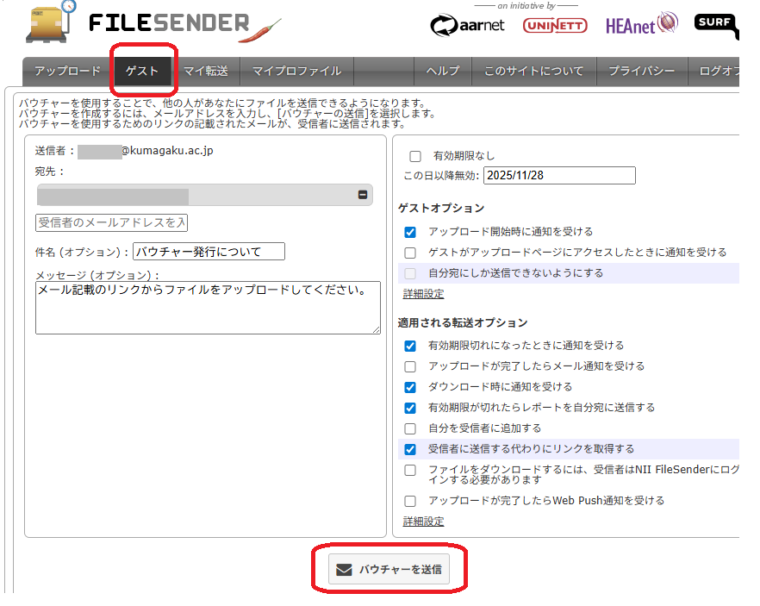Image resolution: width=760 pixels, height=606 pixels.
Task: Check 自分を受信者に追加する option
Action: coord(410,428)
